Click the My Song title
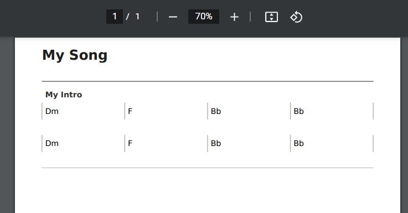Image resolution: width=408 pixels, height=213 pixels. click(x=75, y=55)
